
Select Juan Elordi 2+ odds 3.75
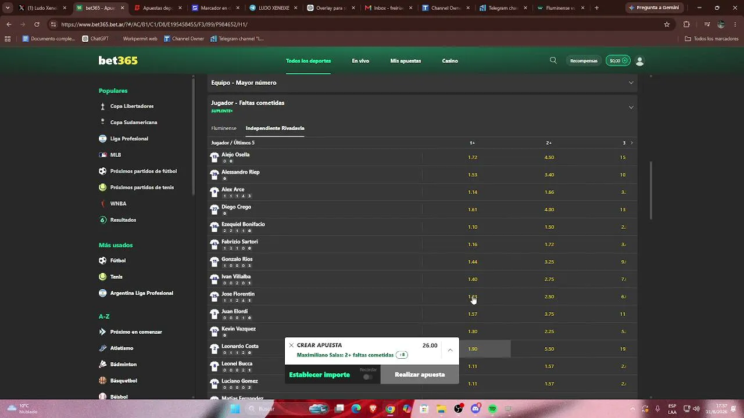[x=549, y=314]
